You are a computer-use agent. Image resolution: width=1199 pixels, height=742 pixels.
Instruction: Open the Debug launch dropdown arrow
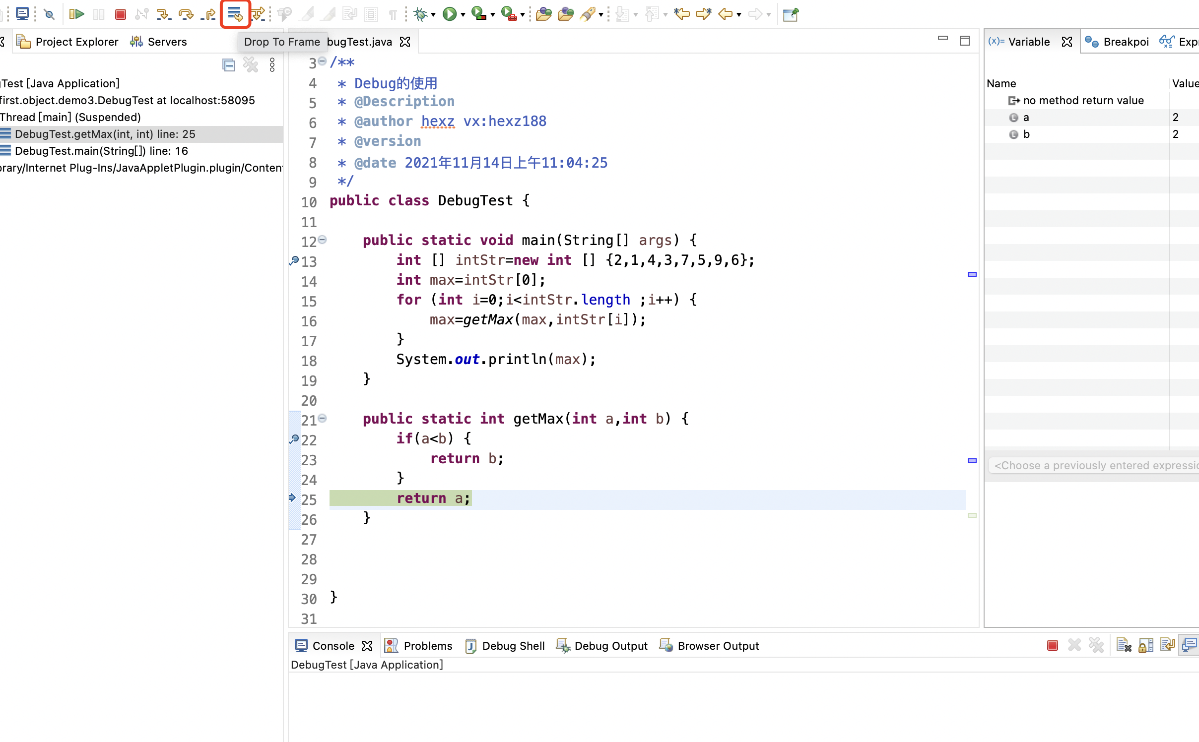[433, 15]
